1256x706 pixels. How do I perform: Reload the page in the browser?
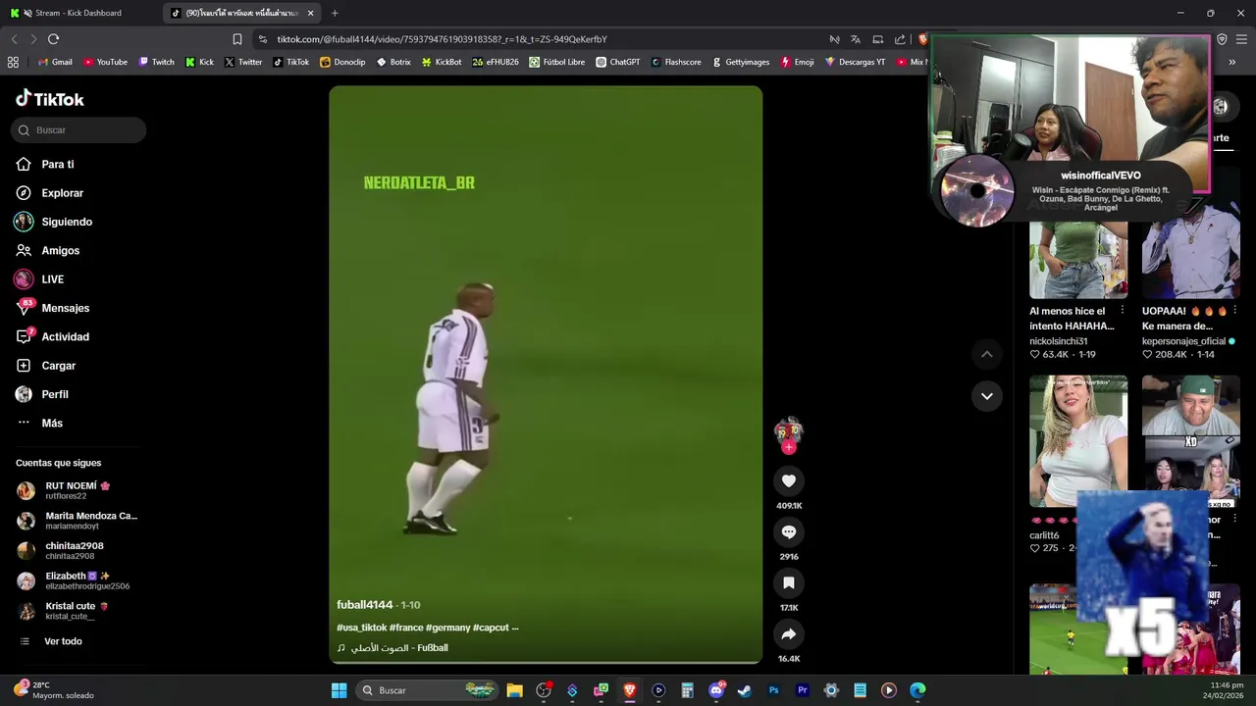pyautogui.click(x=53, y=39)
